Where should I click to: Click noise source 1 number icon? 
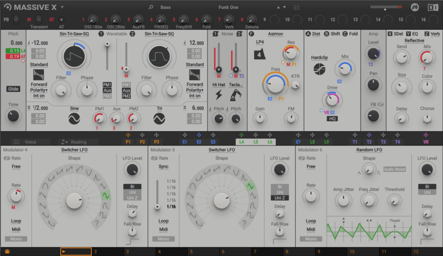[215, 34]
